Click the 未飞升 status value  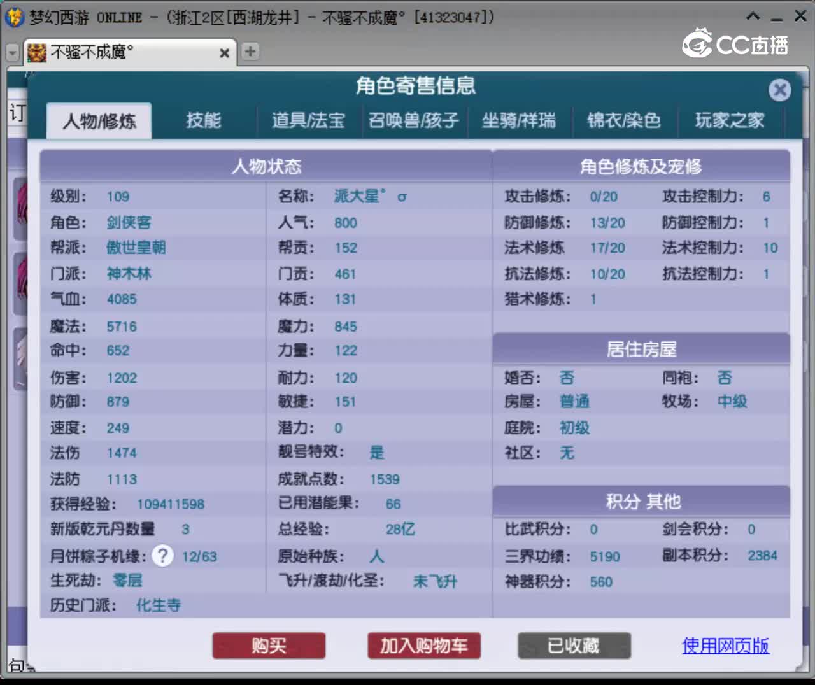[436, 581]
